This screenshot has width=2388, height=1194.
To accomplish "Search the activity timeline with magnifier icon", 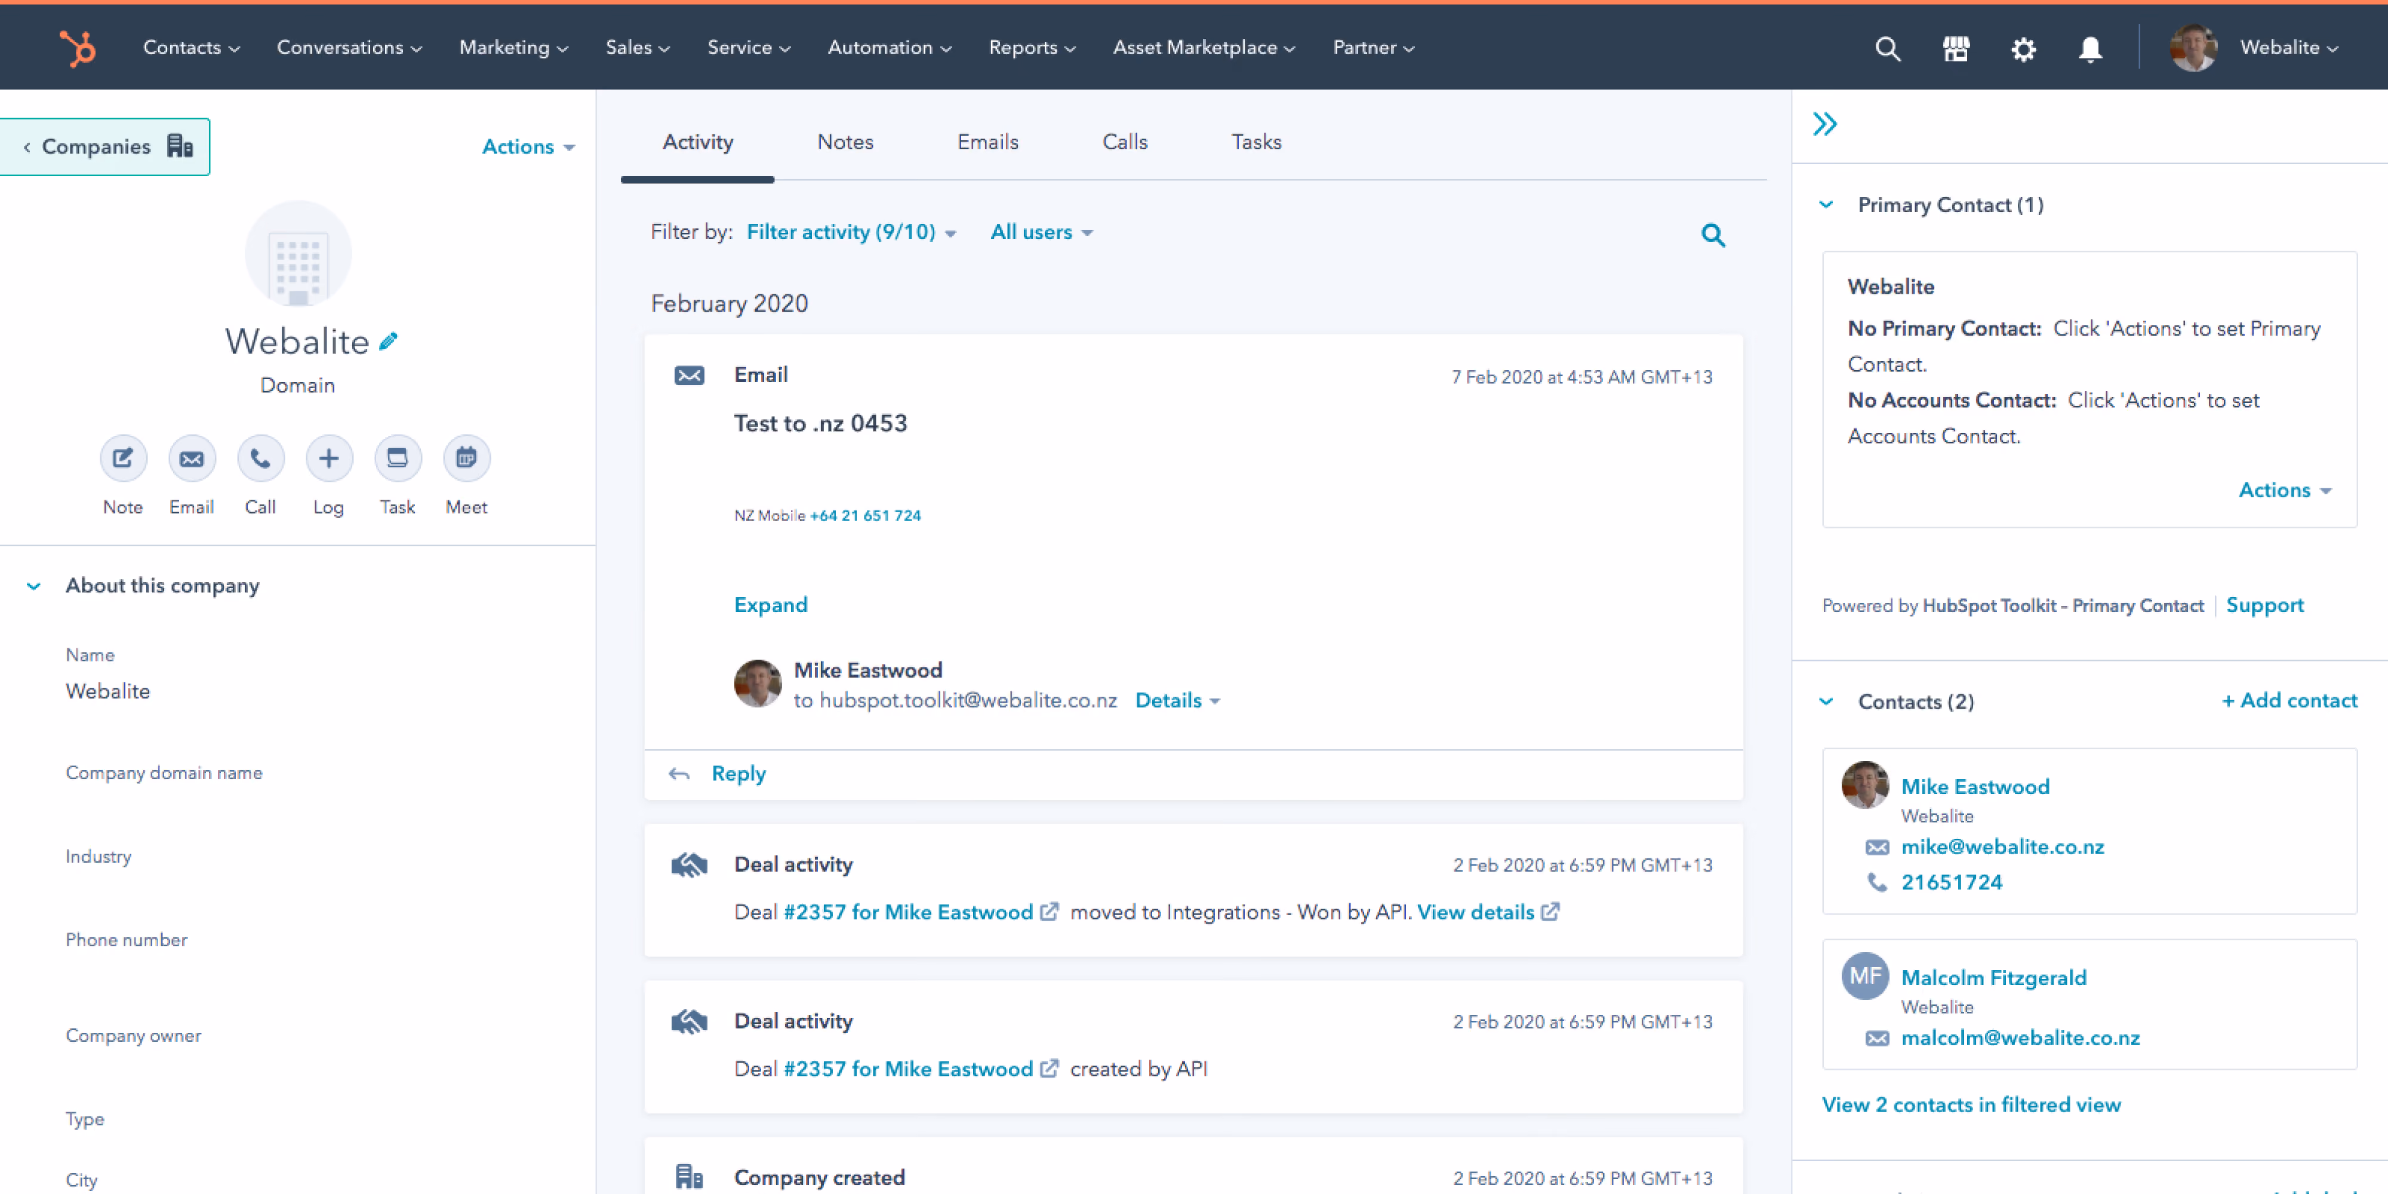I will (1713, 235).
